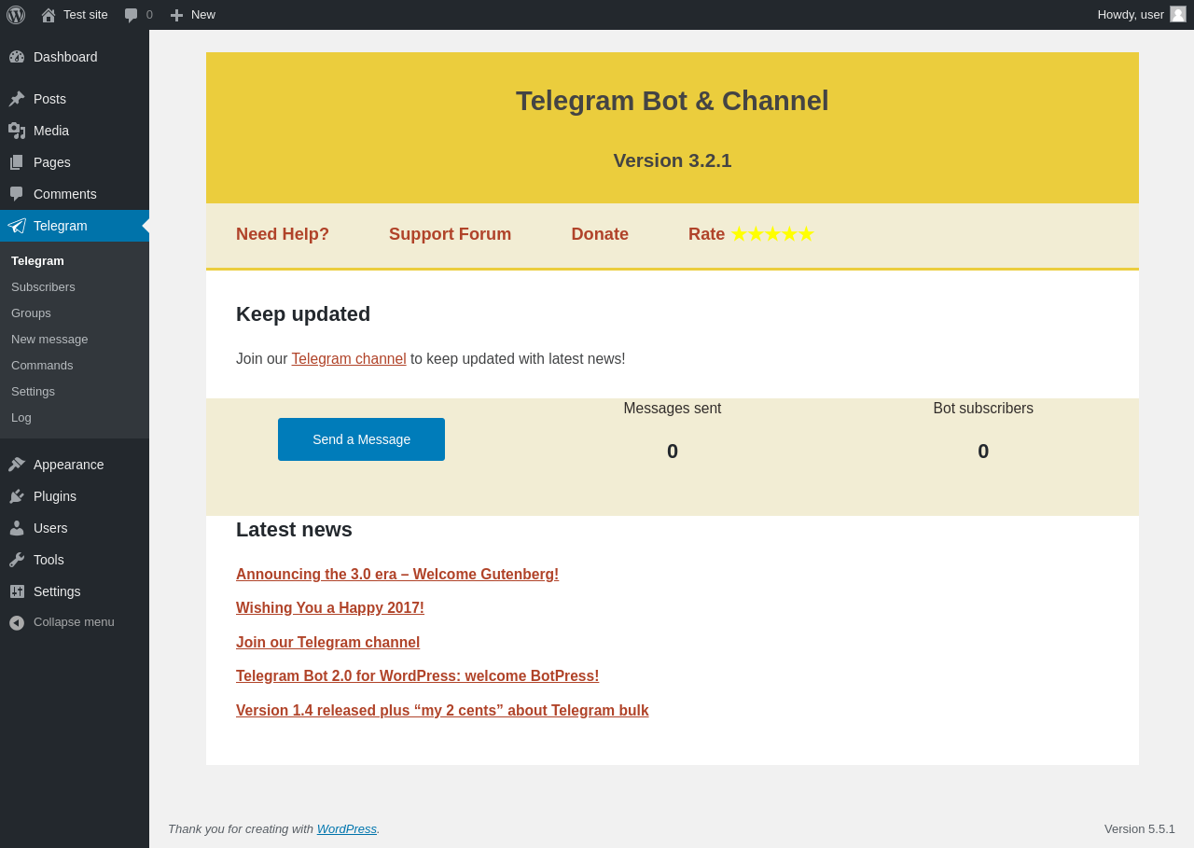The width and height of the screenshot is (1194, 848).
Task: Open Commands submenu item
Action: (x=42, y=366)
